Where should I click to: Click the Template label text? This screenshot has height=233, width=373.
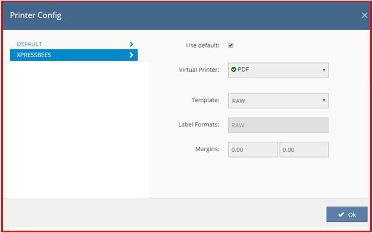click(x=205, y=100)
